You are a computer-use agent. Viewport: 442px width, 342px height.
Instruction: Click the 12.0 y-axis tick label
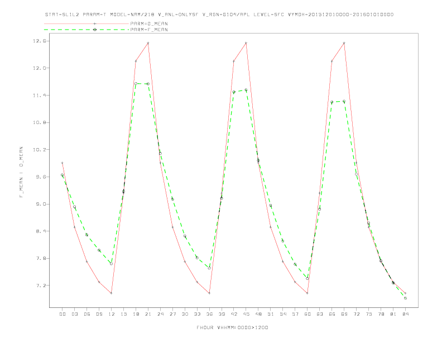pos(39,68)
